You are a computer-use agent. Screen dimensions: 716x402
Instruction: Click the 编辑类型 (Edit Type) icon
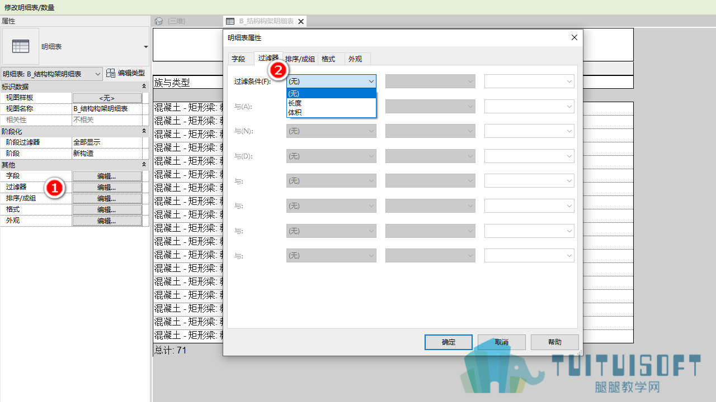[x=111, y=73]
